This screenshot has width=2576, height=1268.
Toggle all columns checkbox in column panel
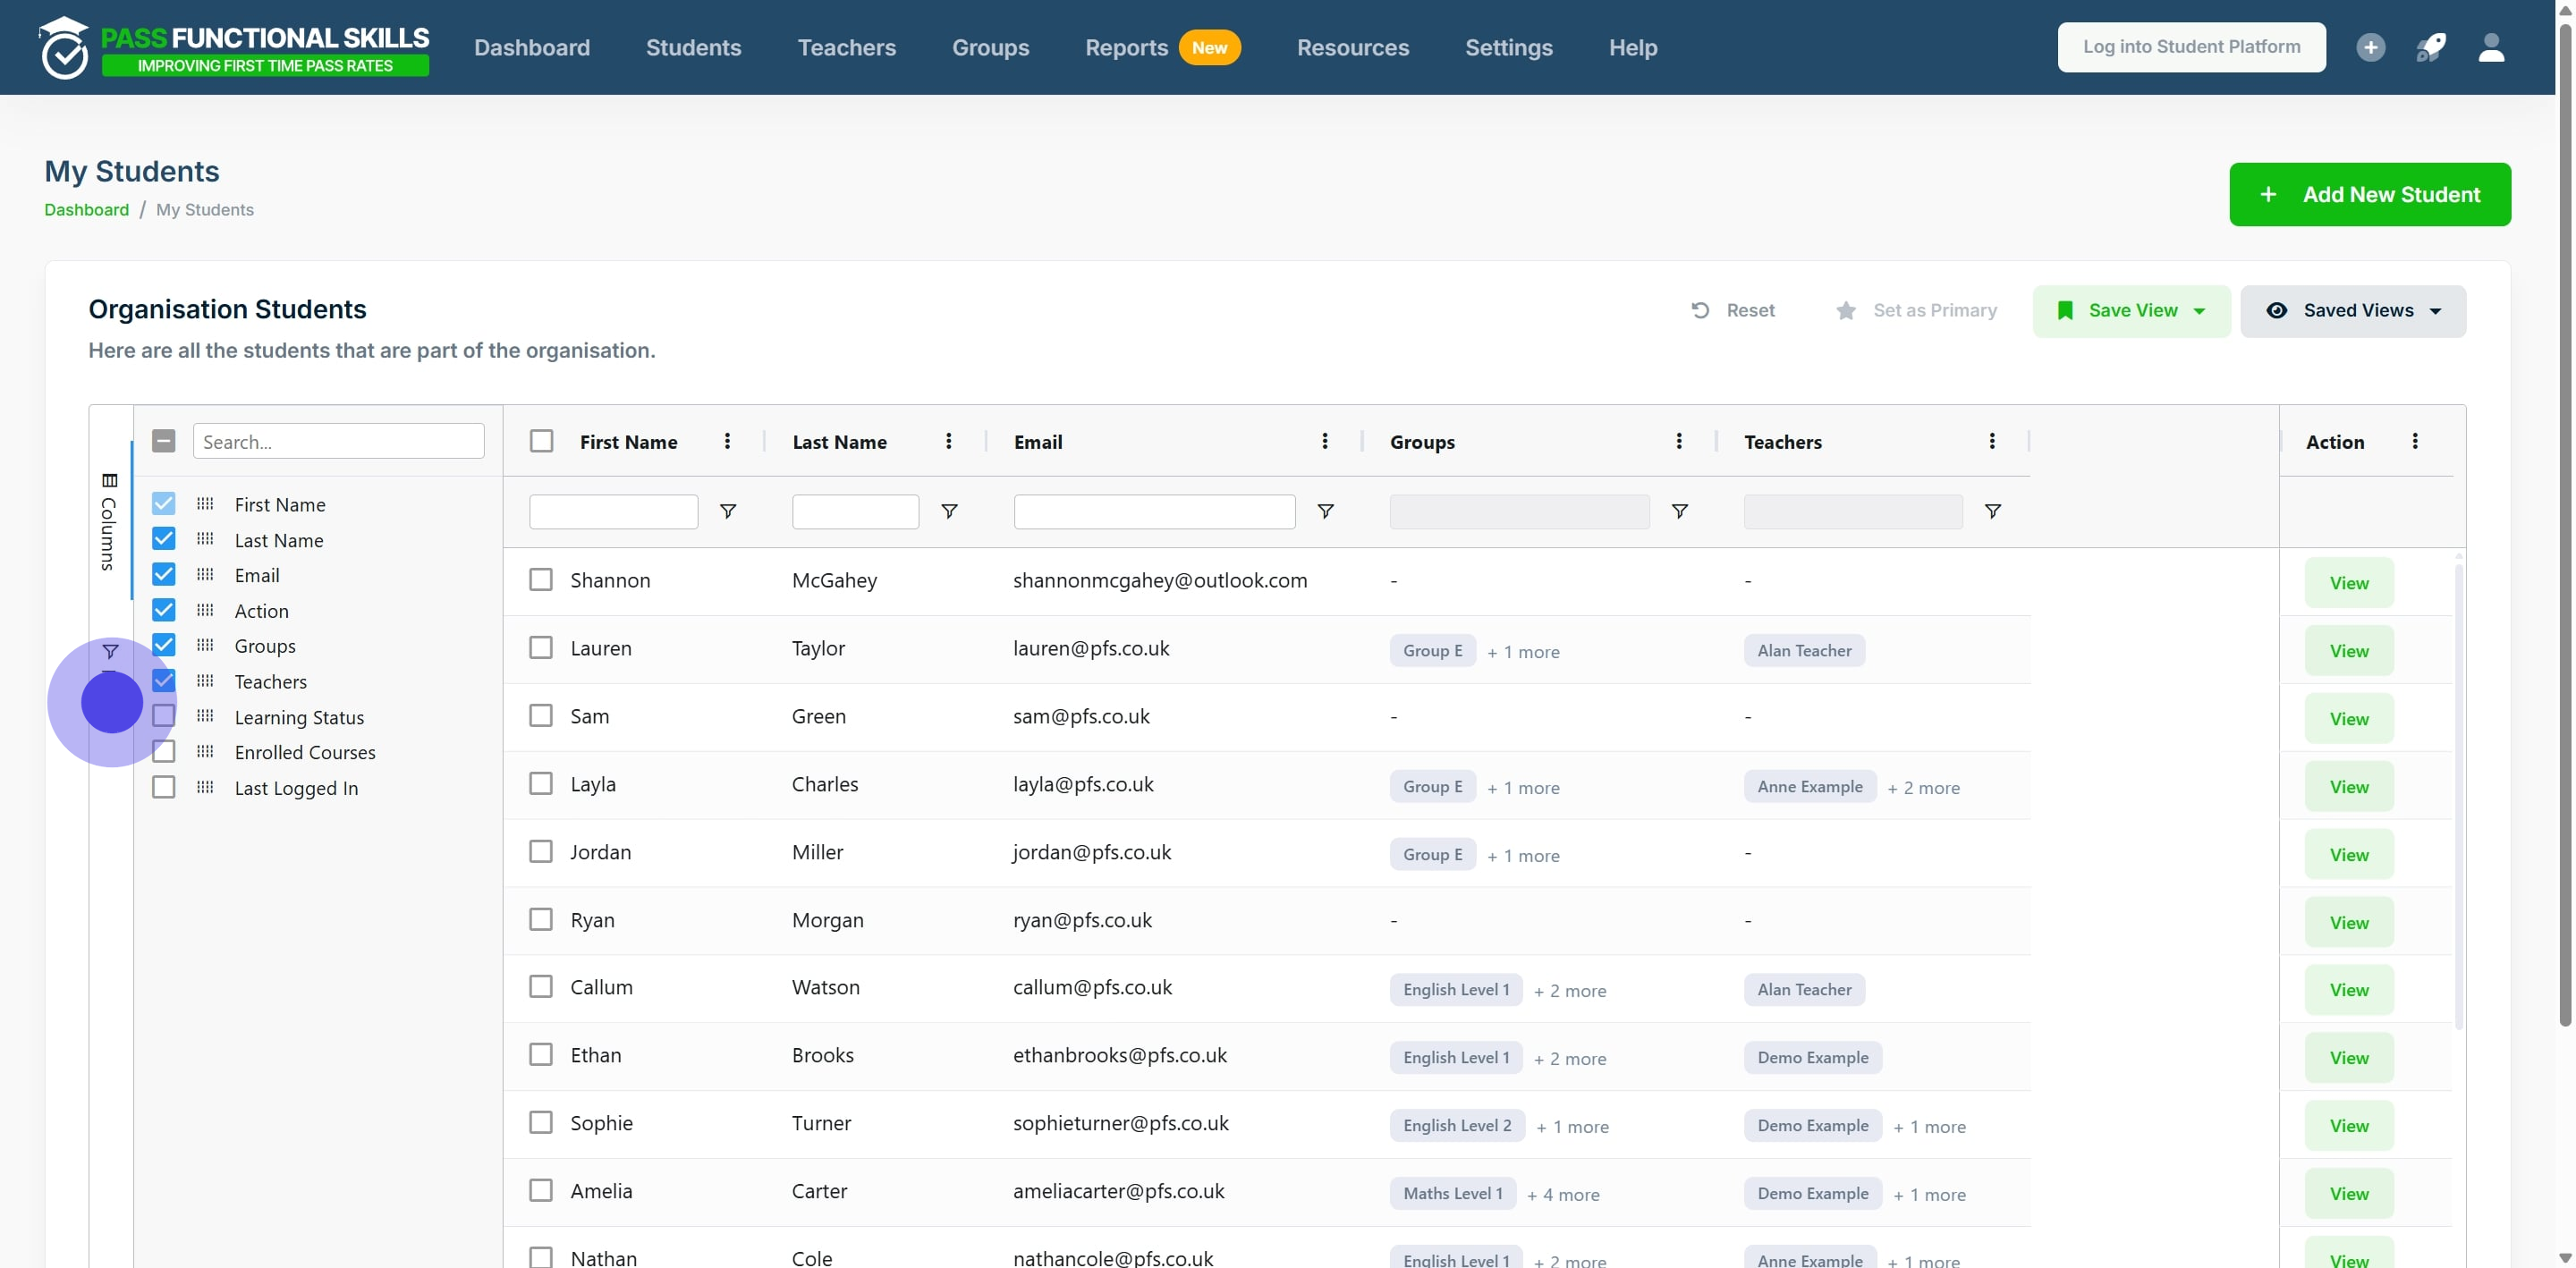click(163, 440)
